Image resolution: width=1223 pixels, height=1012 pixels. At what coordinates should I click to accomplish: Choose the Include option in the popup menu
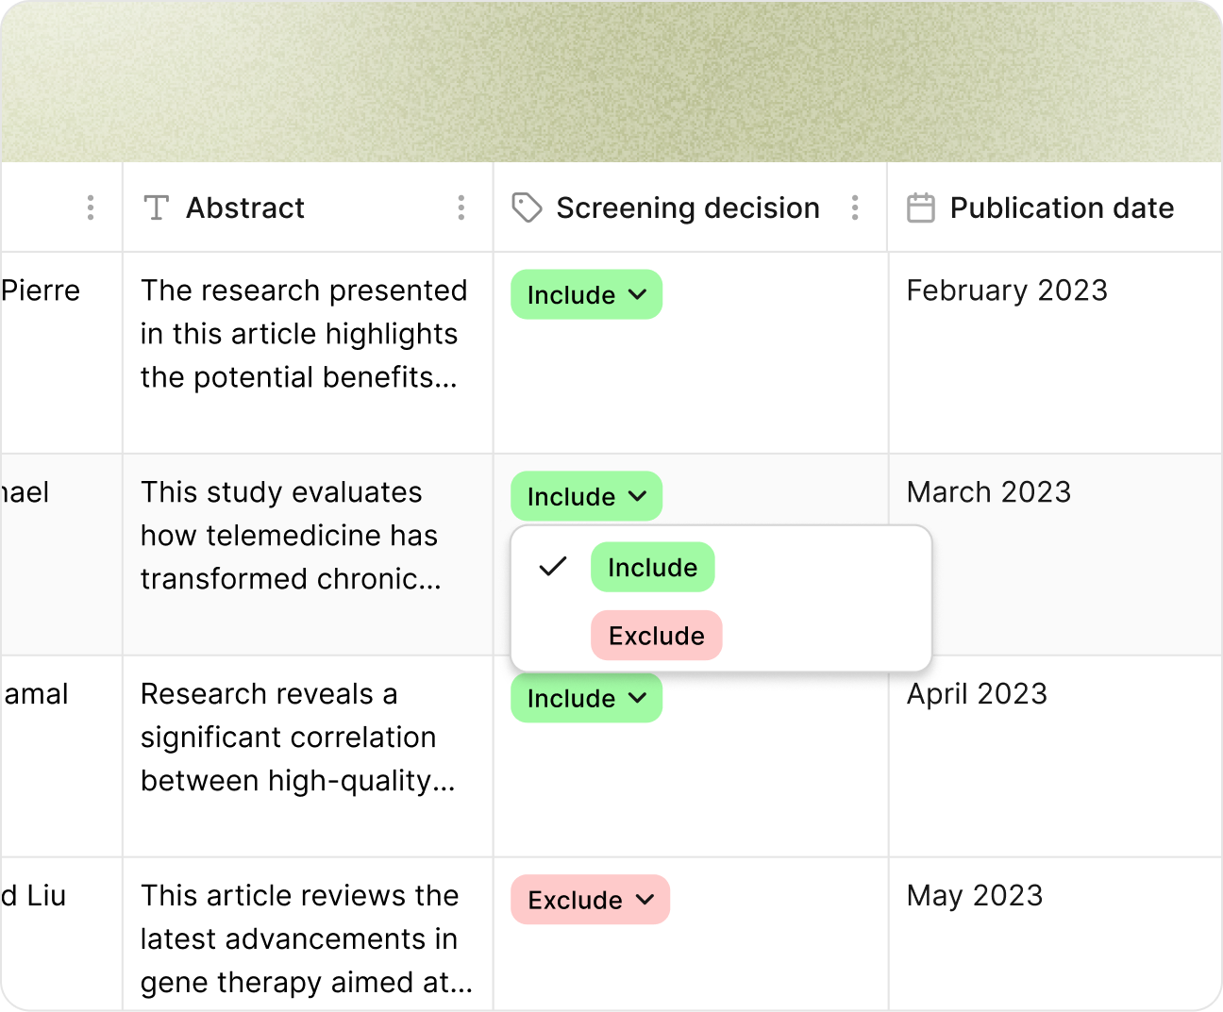pyautogui.click(x=652, y=568)
